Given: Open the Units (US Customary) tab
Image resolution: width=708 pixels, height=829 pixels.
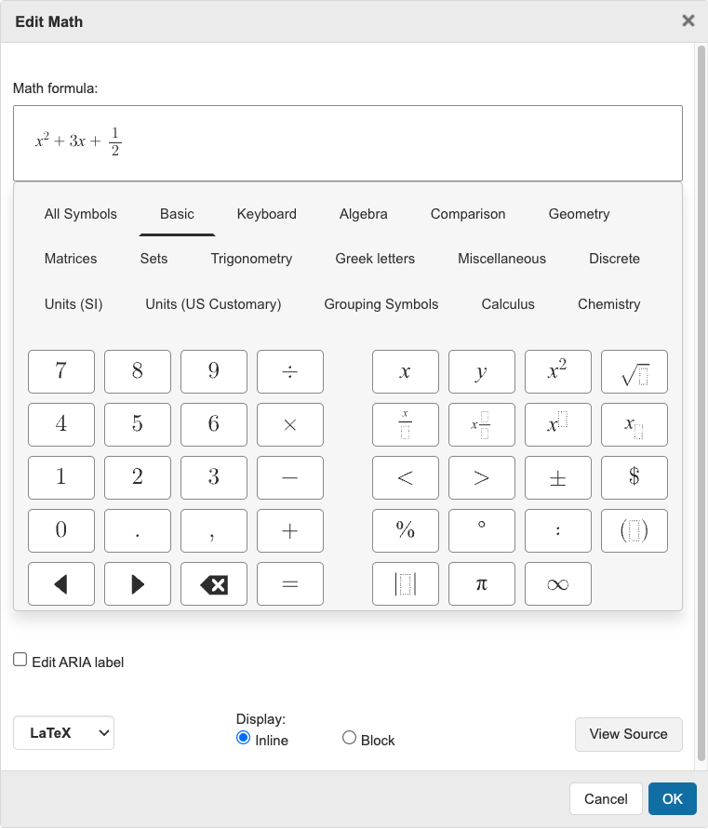Looking at the screenshot, I should [213, 304].
